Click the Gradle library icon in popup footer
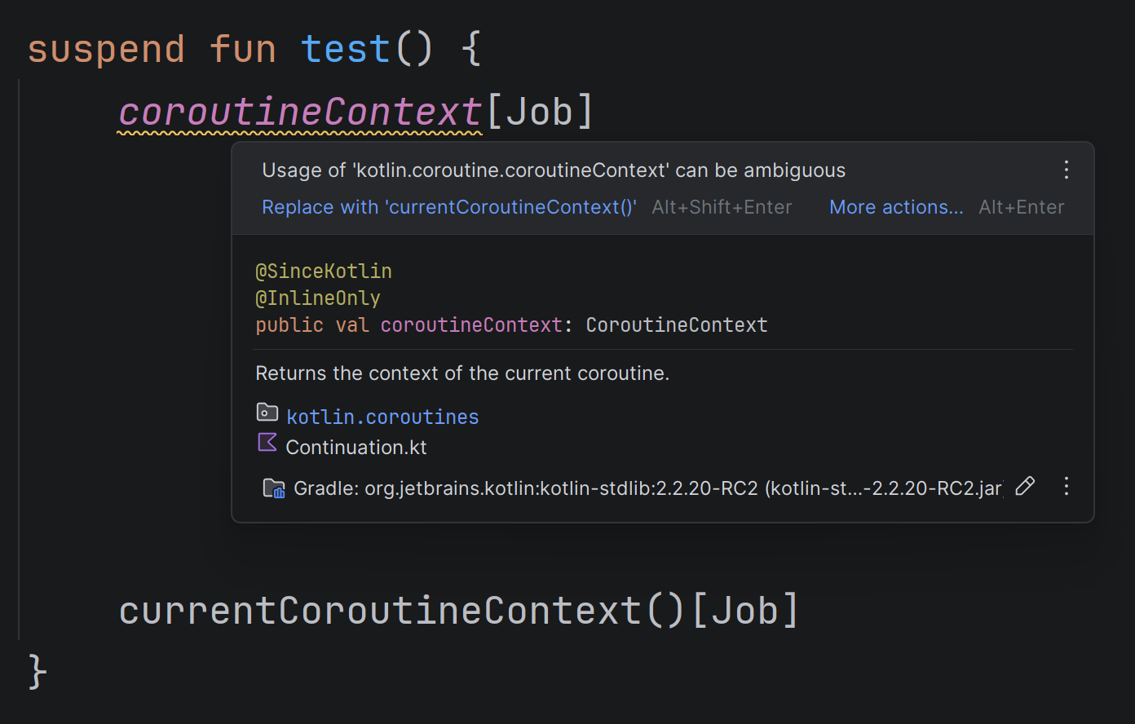This screenshot has height=724, width=1135. [x=273, y=488]
